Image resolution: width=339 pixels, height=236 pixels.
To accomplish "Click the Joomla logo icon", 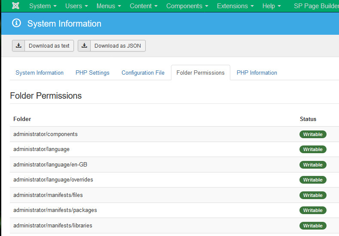I will tap(15, 6).
